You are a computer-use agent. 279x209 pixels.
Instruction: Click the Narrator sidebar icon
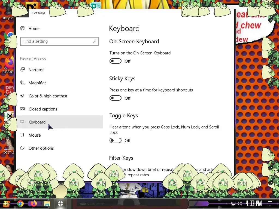(22, 70)
